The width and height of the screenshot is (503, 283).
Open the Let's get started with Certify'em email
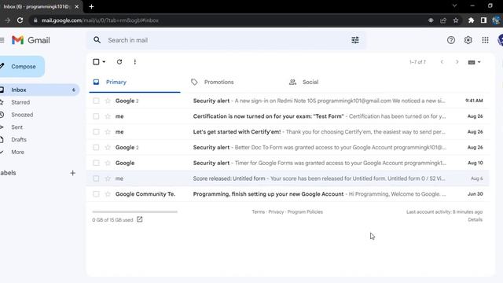point(288,132)
